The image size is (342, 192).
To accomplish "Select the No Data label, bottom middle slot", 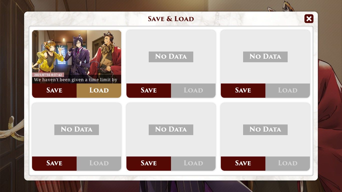I will pos(171,130).
